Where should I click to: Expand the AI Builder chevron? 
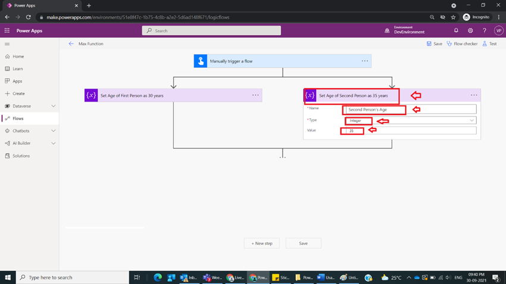tap(53, 143)
